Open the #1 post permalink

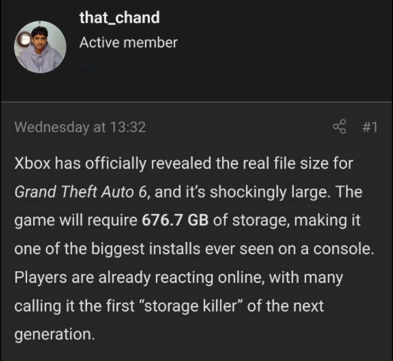point(370,127)
